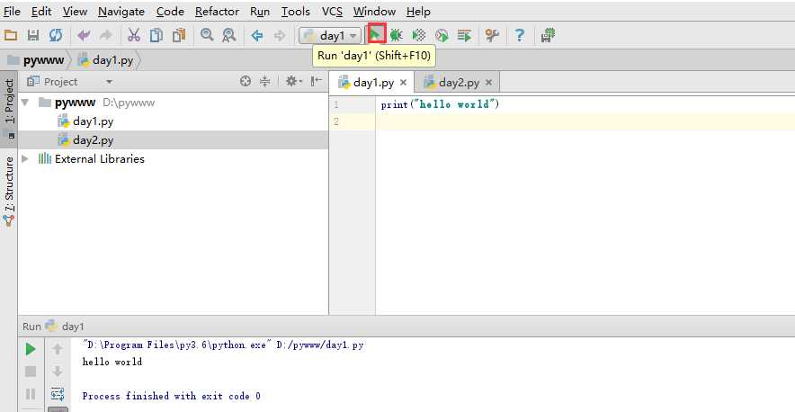795x412 pixels.
Task: Click the Stop square button in Run panel
Action: 31,372
